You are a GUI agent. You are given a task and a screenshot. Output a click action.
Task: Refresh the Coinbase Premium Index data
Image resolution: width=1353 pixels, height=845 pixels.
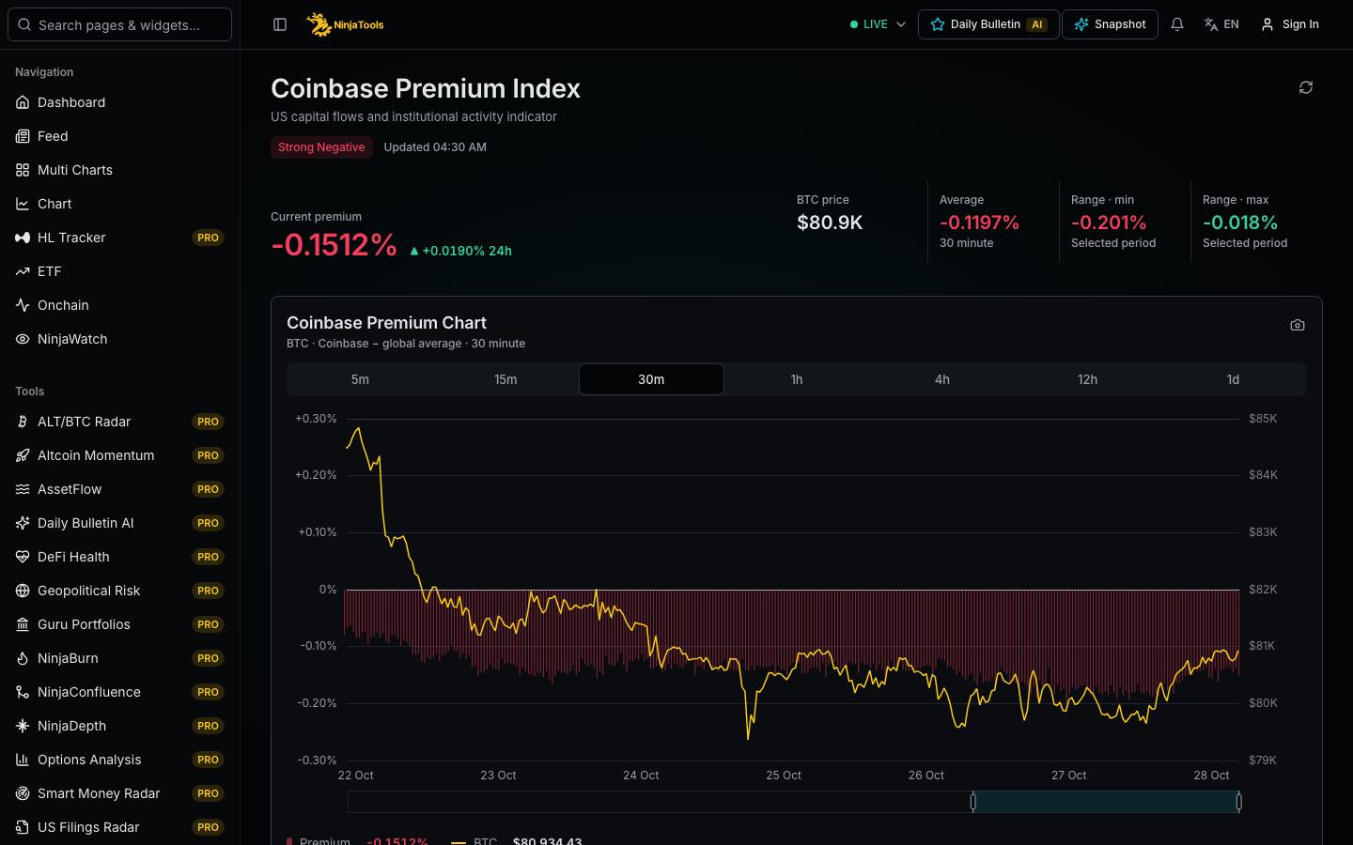1306,87
